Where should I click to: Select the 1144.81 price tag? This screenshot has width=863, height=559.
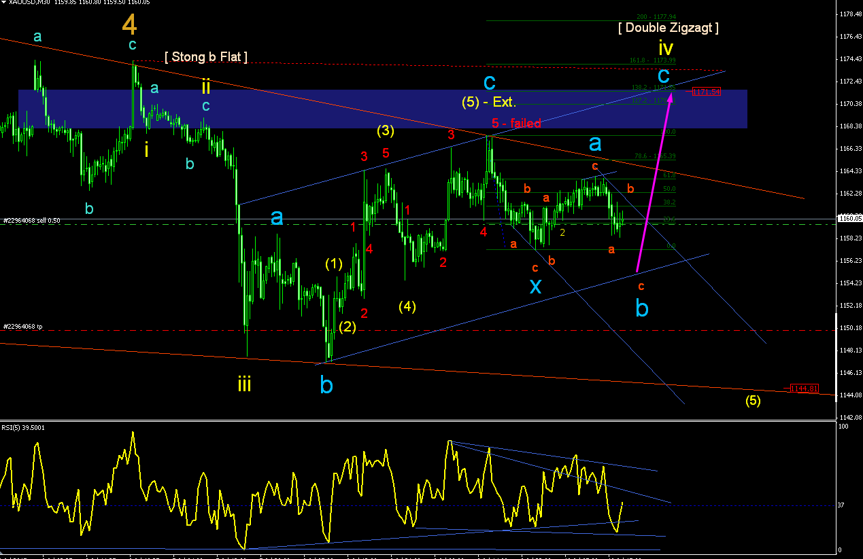[804, 389]
